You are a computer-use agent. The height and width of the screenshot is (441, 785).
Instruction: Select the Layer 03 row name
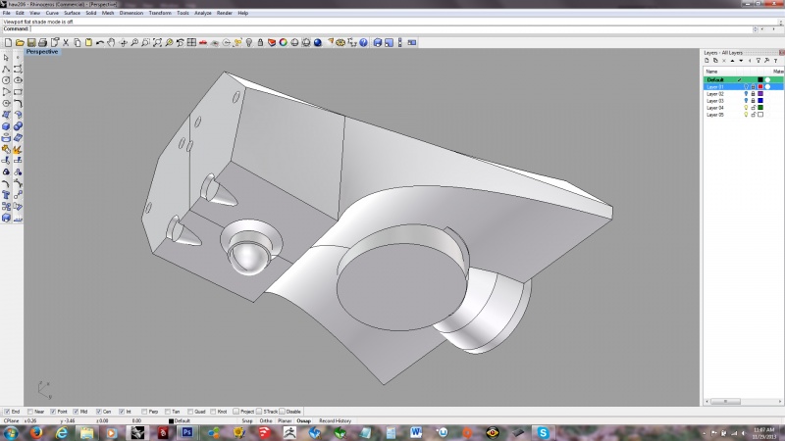(x=715, y=101)
